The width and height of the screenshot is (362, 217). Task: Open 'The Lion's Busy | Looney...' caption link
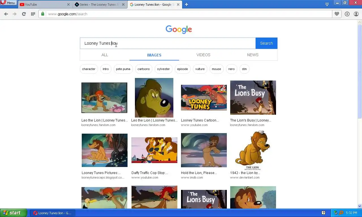pos(251,120)
